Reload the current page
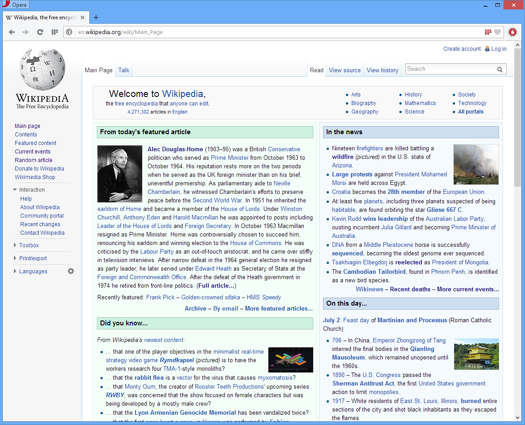Viewport: 525px width, 425px height. click(x=39, y=32)
